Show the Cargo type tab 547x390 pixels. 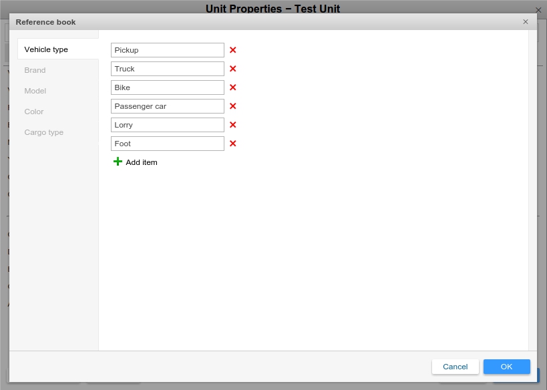[x=44, y=132]
